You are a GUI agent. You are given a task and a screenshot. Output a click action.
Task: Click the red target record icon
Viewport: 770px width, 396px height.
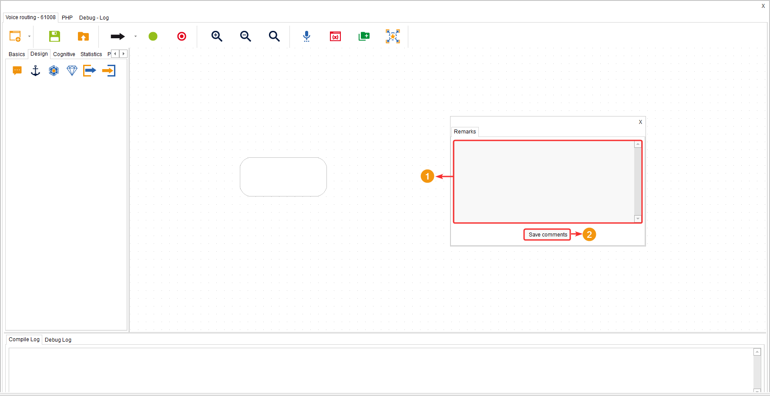pos(182,37)
